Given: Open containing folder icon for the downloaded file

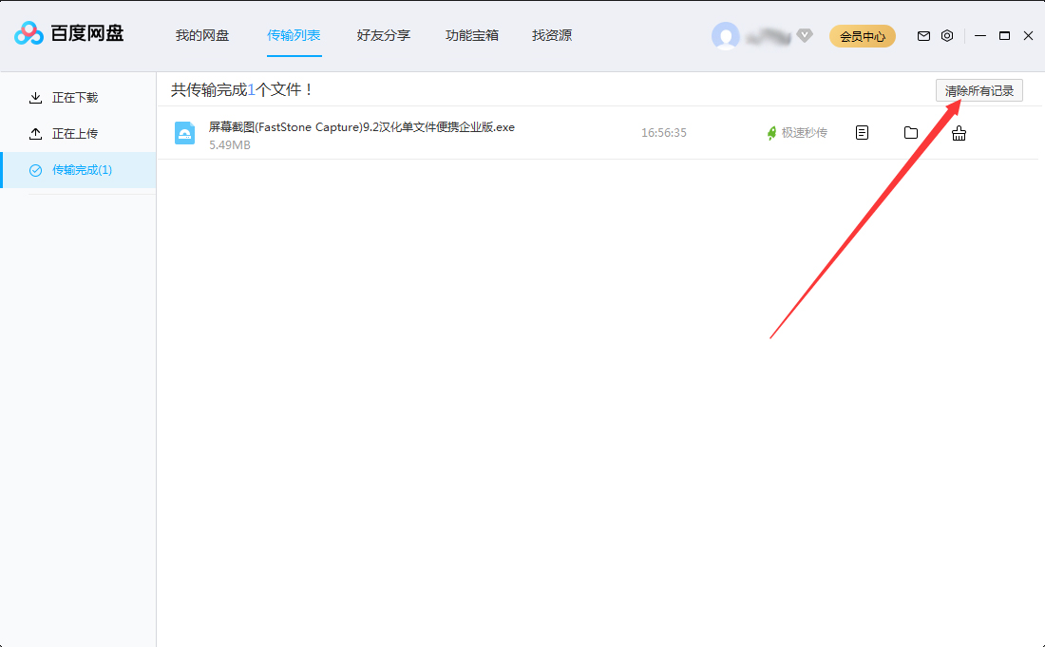Looking at the screenshot, I should pyautogui.click(x=910, y=132).
